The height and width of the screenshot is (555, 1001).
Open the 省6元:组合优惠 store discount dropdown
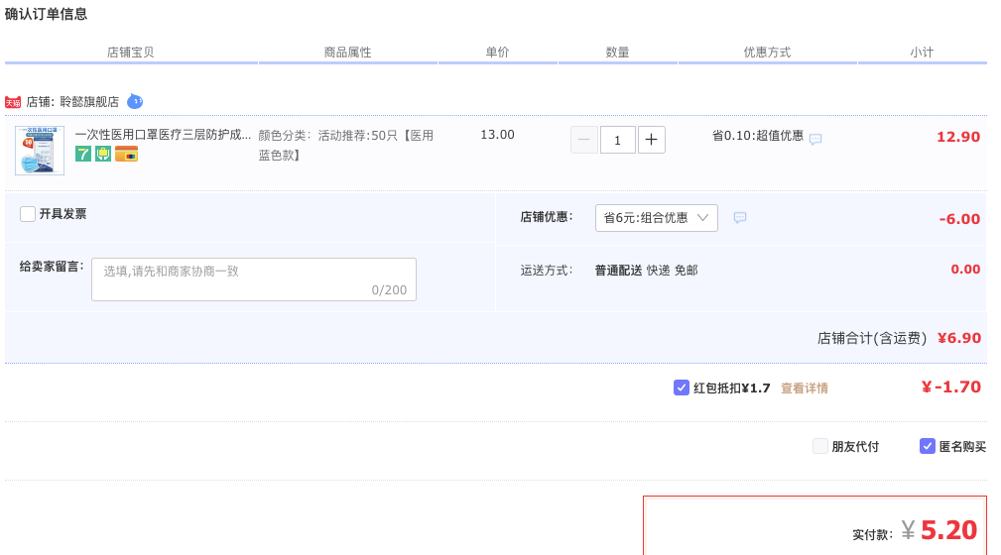tap(657, 218)
